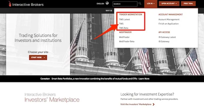Click into the SEARCH input field
The width and height of the screenshot is (204, 108).
(125, 4)
